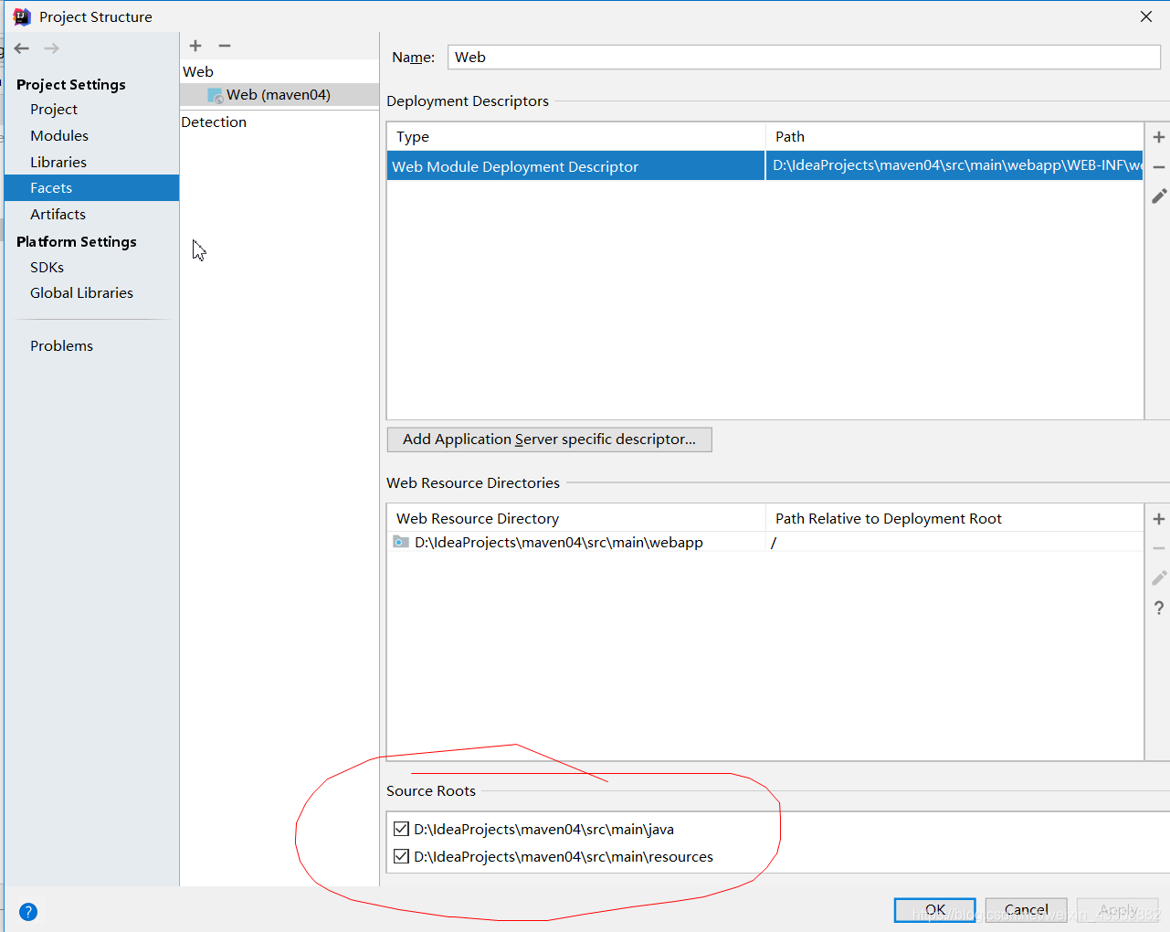This screenshot has width=1170, height=932.
Task: Click the Apply button
Action: tap(1117, 910)
